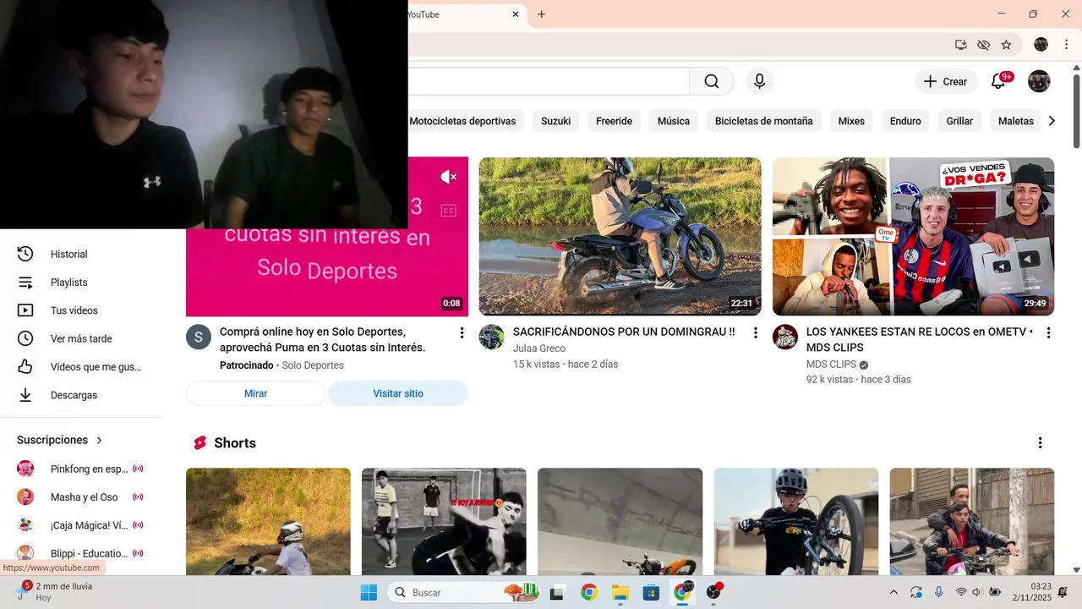Open options menu for Solo Deportes ad
The width and height of the screenshot is (1082, 609).
tap(462, 333)
